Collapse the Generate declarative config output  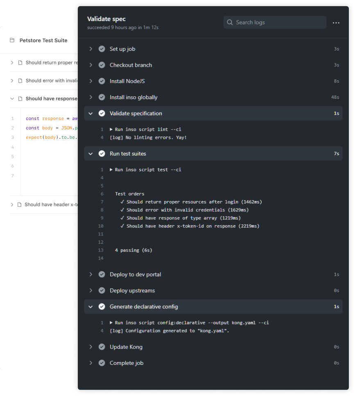pos(90,306)
